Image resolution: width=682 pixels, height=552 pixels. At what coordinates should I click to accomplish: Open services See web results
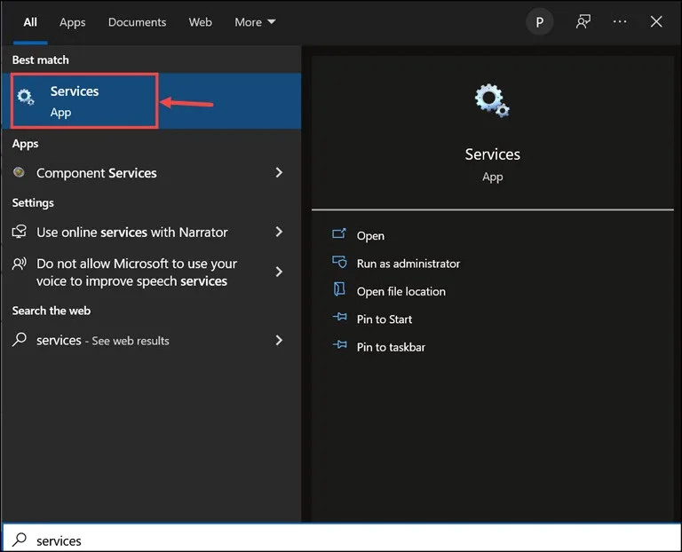tap(151, 340)
